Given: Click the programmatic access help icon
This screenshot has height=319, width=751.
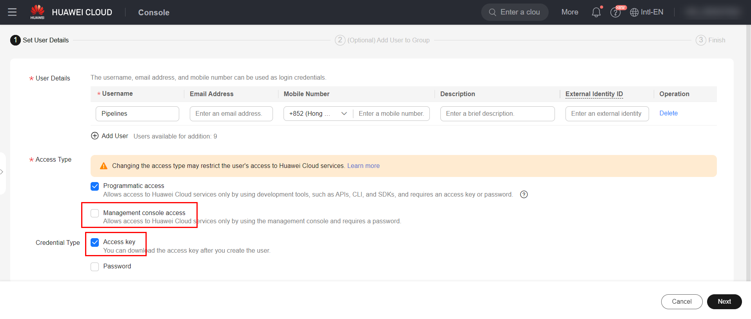Looking at the screenshot, I should pos(524,194).
